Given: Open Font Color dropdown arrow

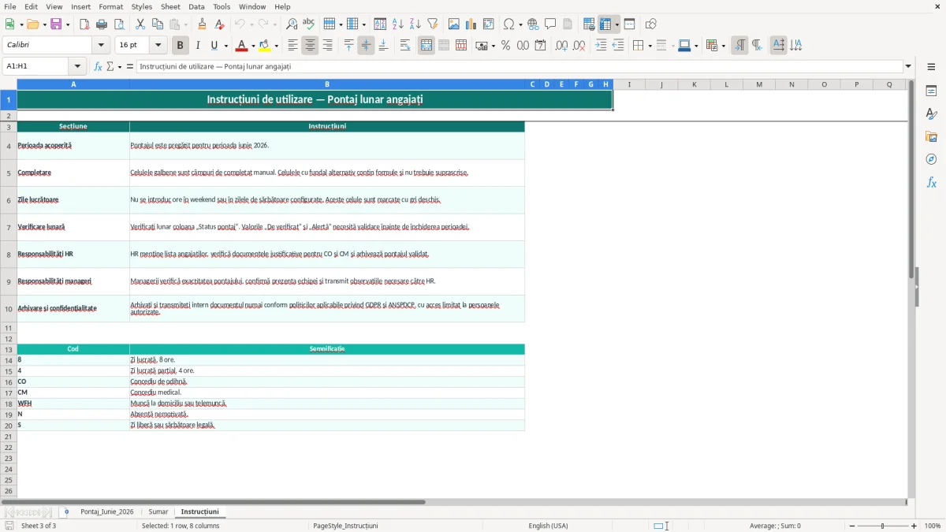Looking at the screenshot, I should point(252,46).
